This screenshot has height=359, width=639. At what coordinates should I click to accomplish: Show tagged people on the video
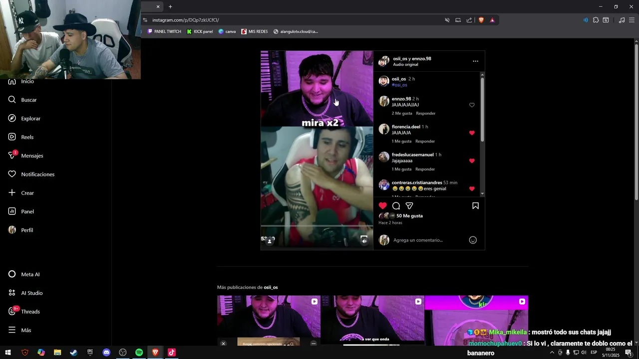270,241
